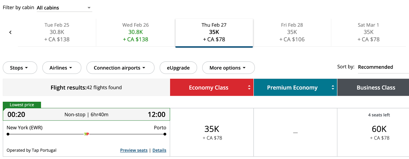
Task: Click the TAP Portugal airline logo
Action: 86,134
